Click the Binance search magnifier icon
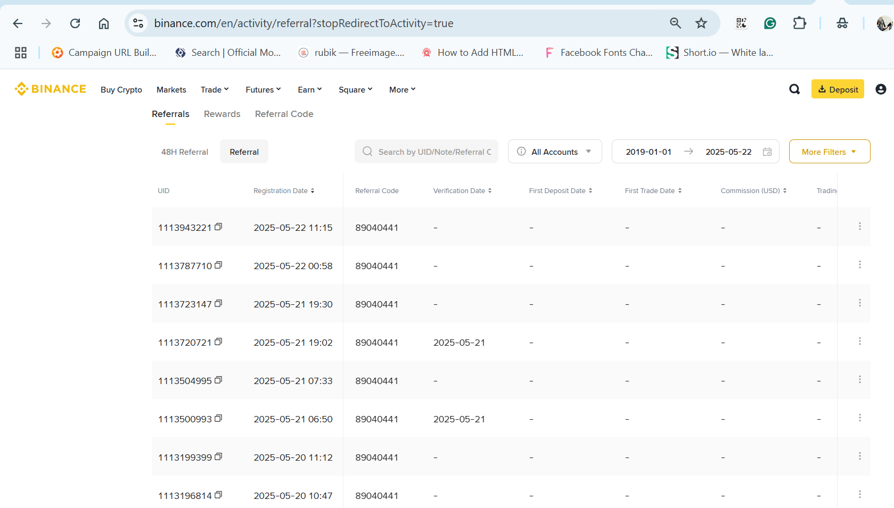 click(794, 89)
